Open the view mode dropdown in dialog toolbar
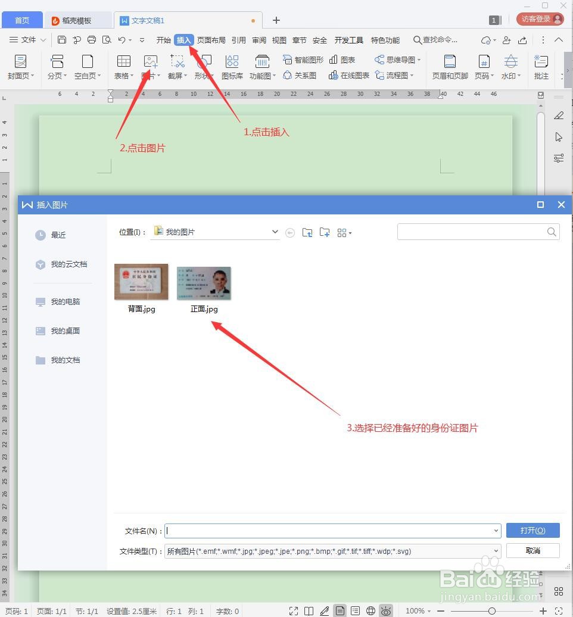Screen dimensions: 573x617 click(x=344, y=232)
